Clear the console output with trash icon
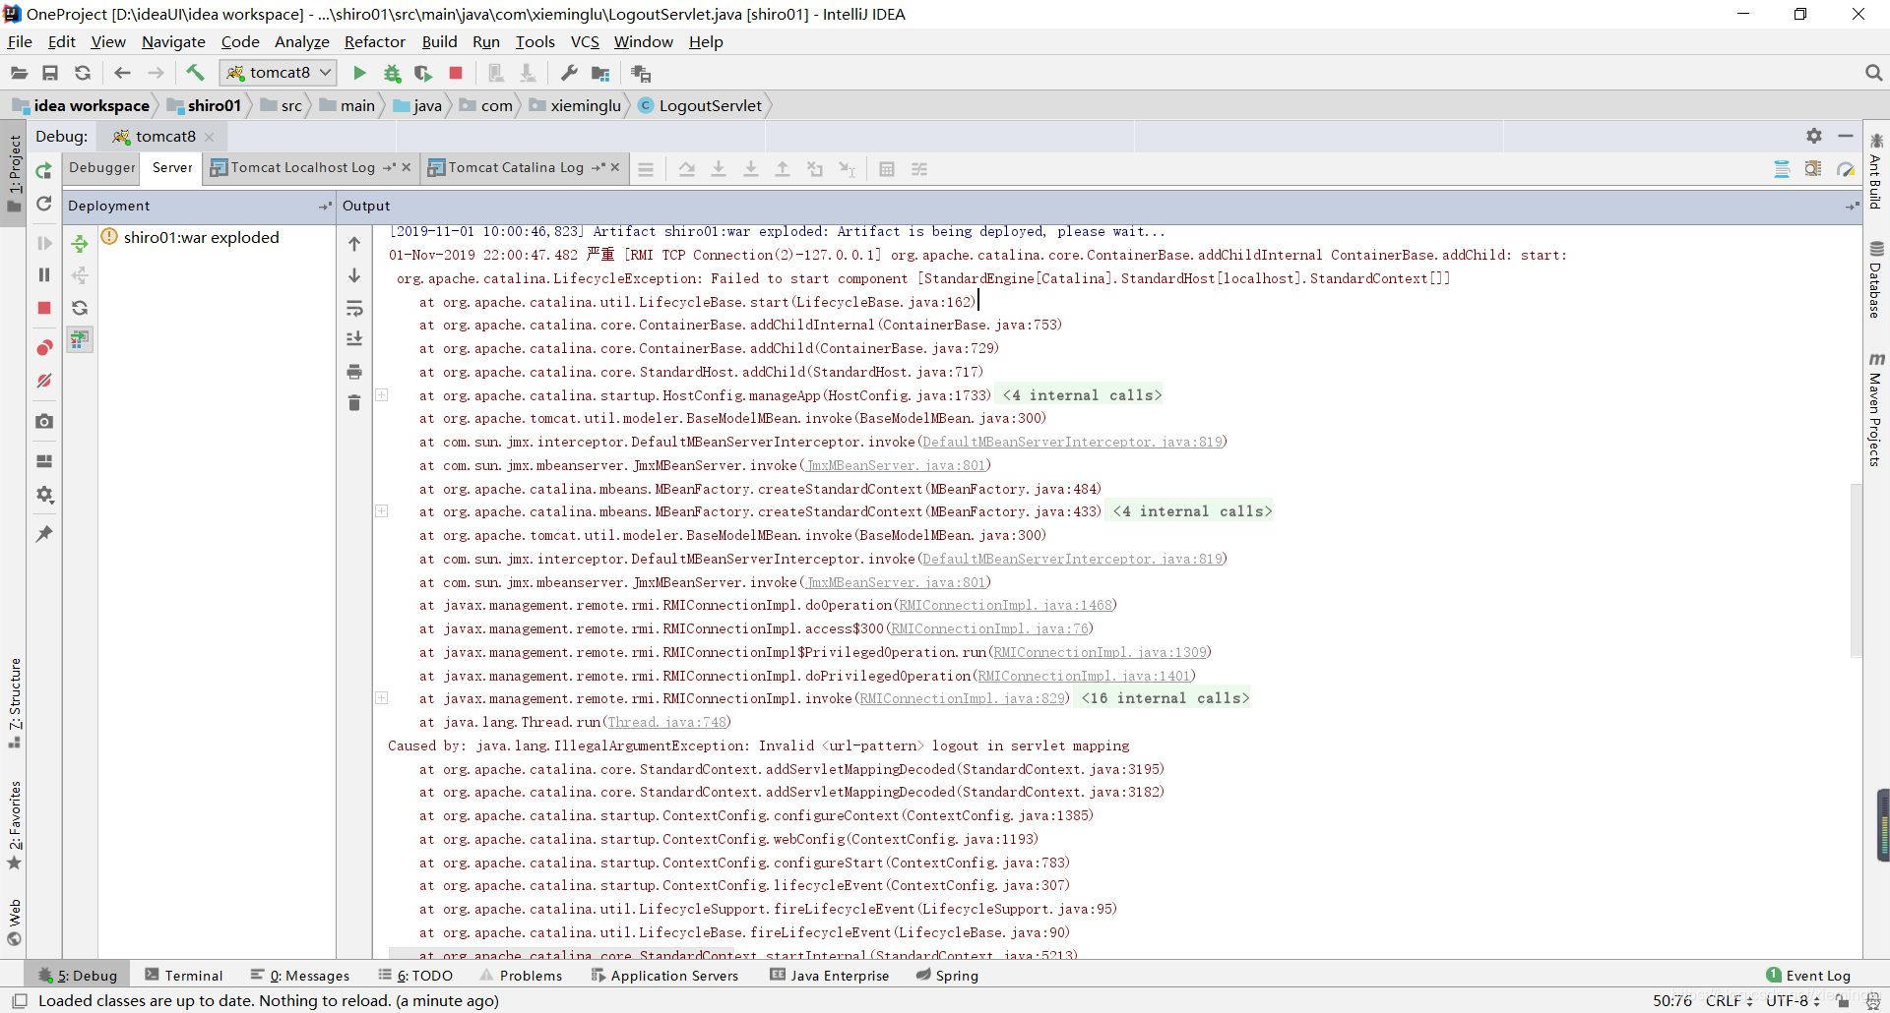1890x1013 pixels. tap(353, 402)
